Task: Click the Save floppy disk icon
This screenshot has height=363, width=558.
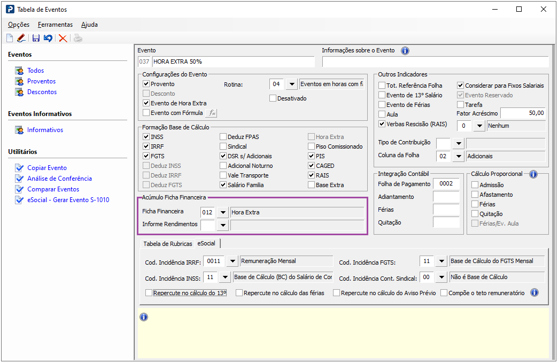Action: (36, 38)
